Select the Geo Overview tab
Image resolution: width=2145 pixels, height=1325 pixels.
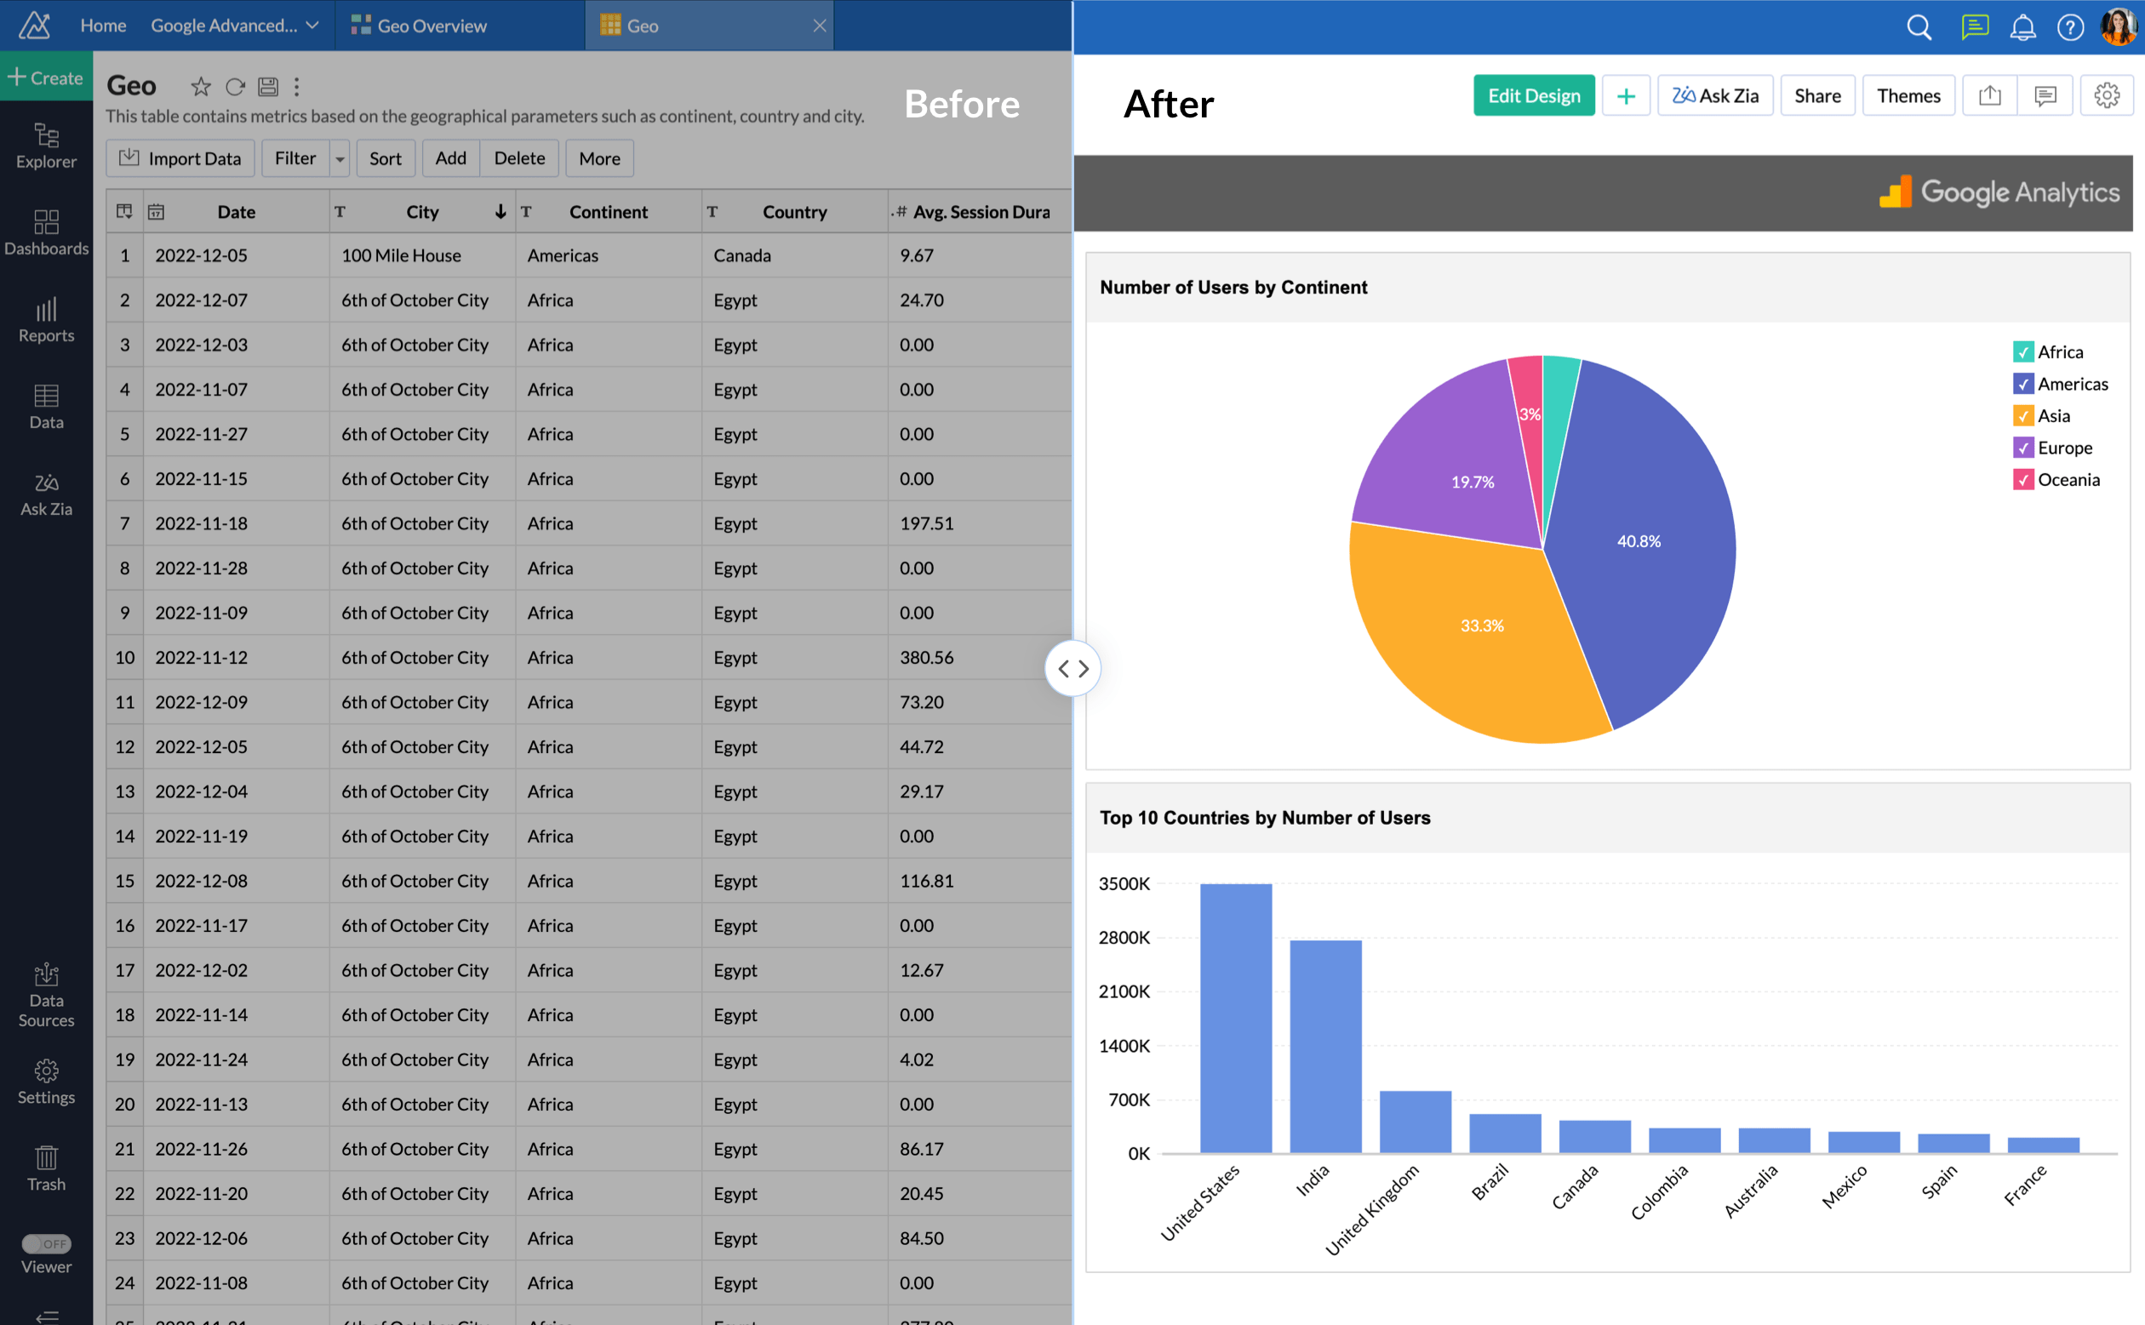coord(431,23)
